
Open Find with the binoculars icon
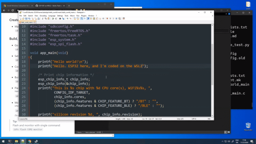click(x=60, y=19)
